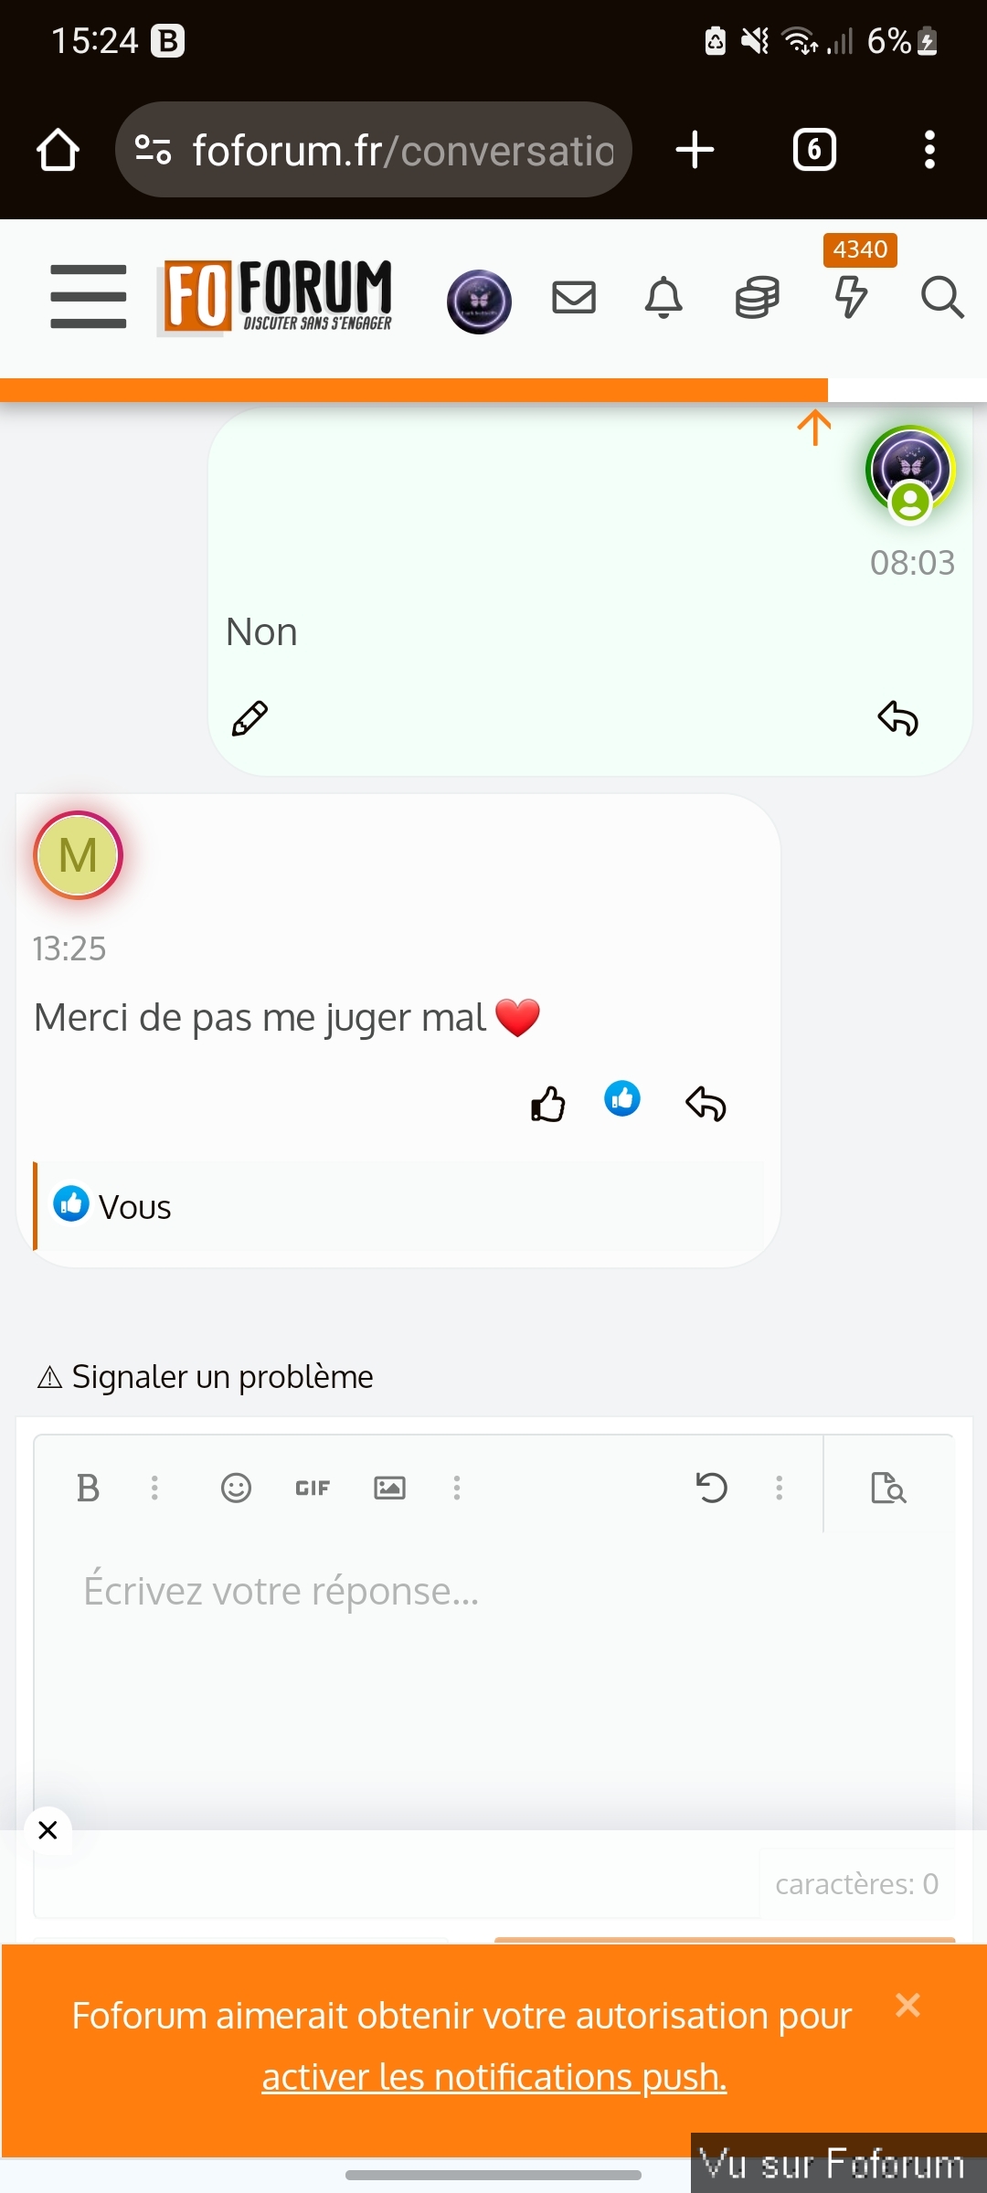The height and width of the screenshot is (2193, 987).
Task: Expand more insert options in editor
Action: click(x=457, y=1488)
